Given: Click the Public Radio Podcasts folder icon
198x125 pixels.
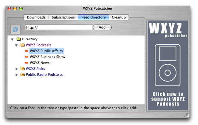Looking at the screenshot, I should 23,74.
